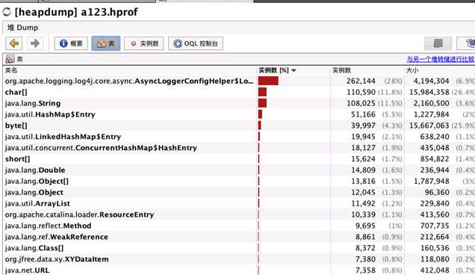Open the 实例数 instances view
475x275 pixels.
[x=144, y=43]
